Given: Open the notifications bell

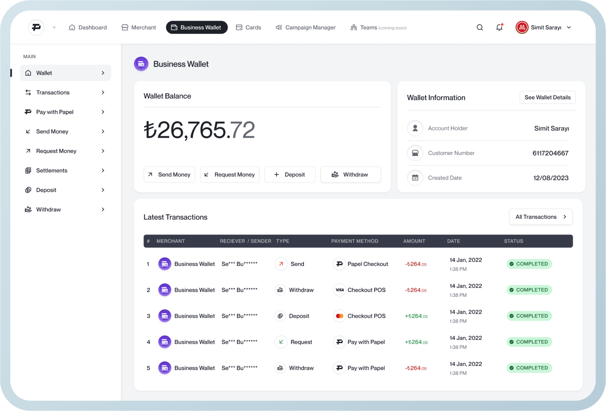Looking at the screenshot, I should 499,27.
